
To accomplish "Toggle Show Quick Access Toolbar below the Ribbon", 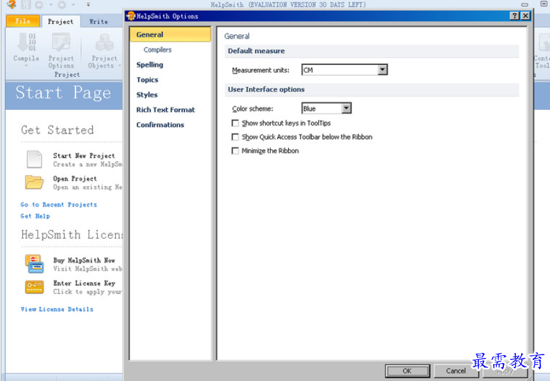I will click(x=235, y=137).
